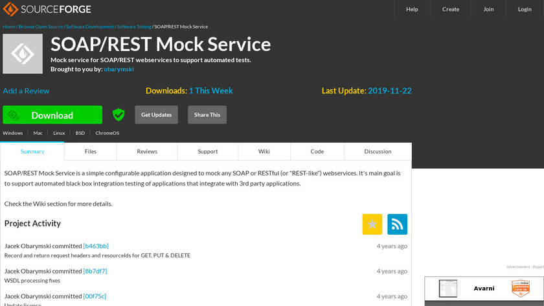This screenshot has width=544, height=306.
Task: Click Login in the top navigation
Action: tap(525, 9)
